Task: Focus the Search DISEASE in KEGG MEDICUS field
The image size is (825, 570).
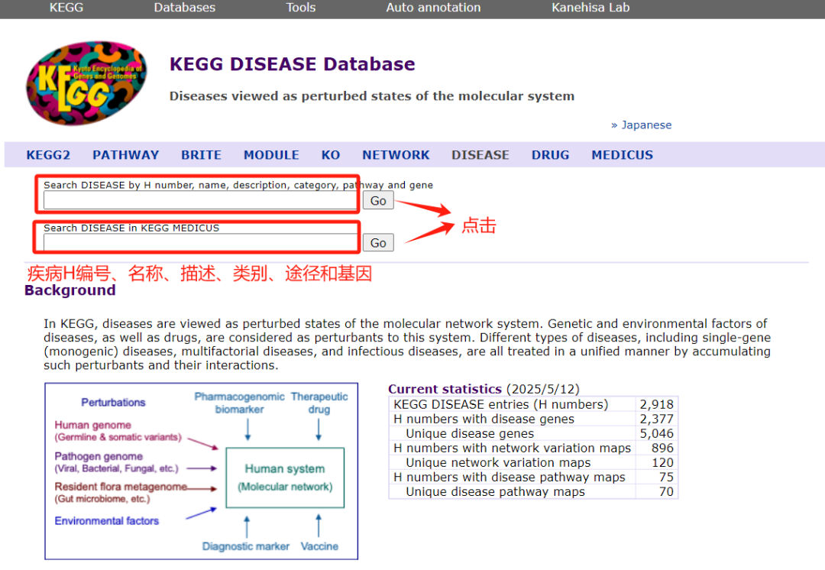Action: (x=200, y=243)
